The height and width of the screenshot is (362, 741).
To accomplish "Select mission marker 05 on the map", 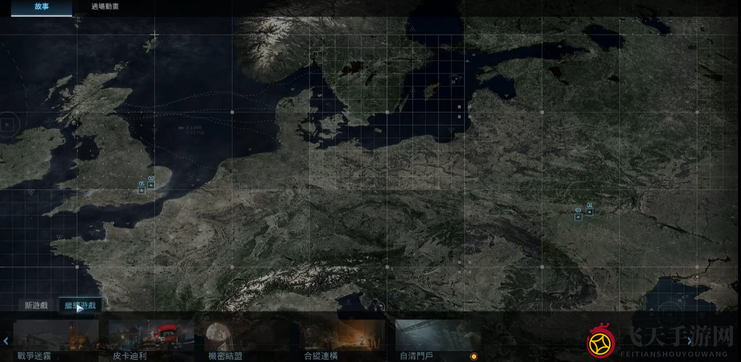I will [x=141, y=190].
